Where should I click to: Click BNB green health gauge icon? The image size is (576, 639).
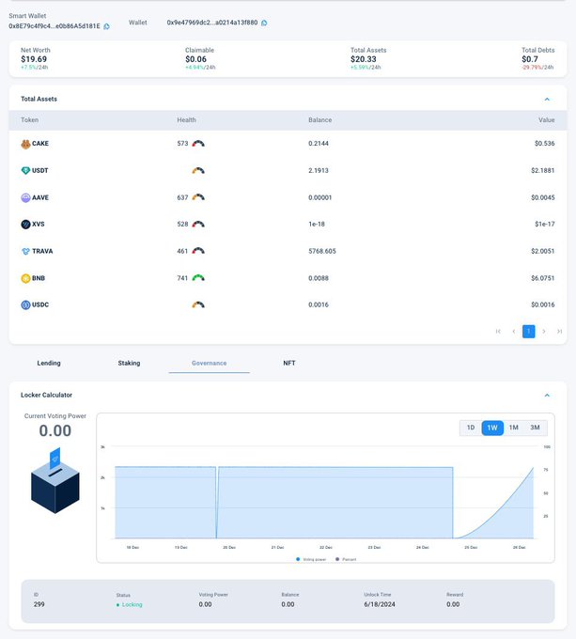pos(198,278)
